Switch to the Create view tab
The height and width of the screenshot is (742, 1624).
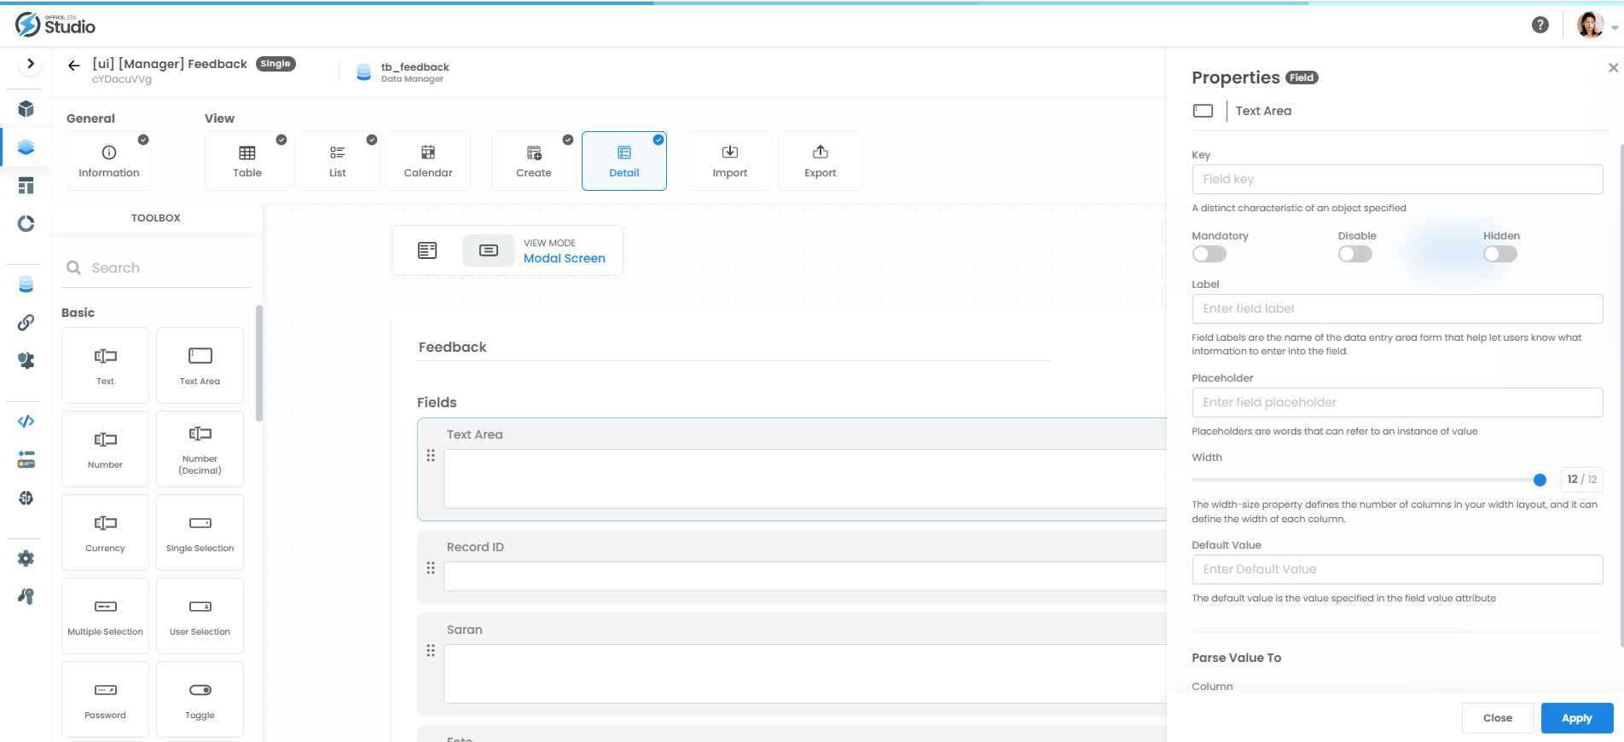pos(534,161)
